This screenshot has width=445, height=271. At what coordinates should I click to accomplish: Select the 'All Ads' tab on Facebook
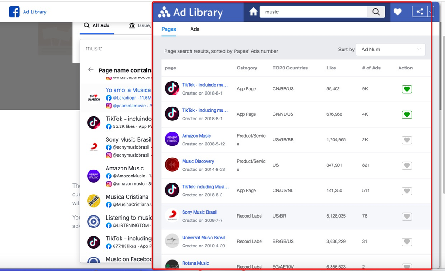point(97,26)
